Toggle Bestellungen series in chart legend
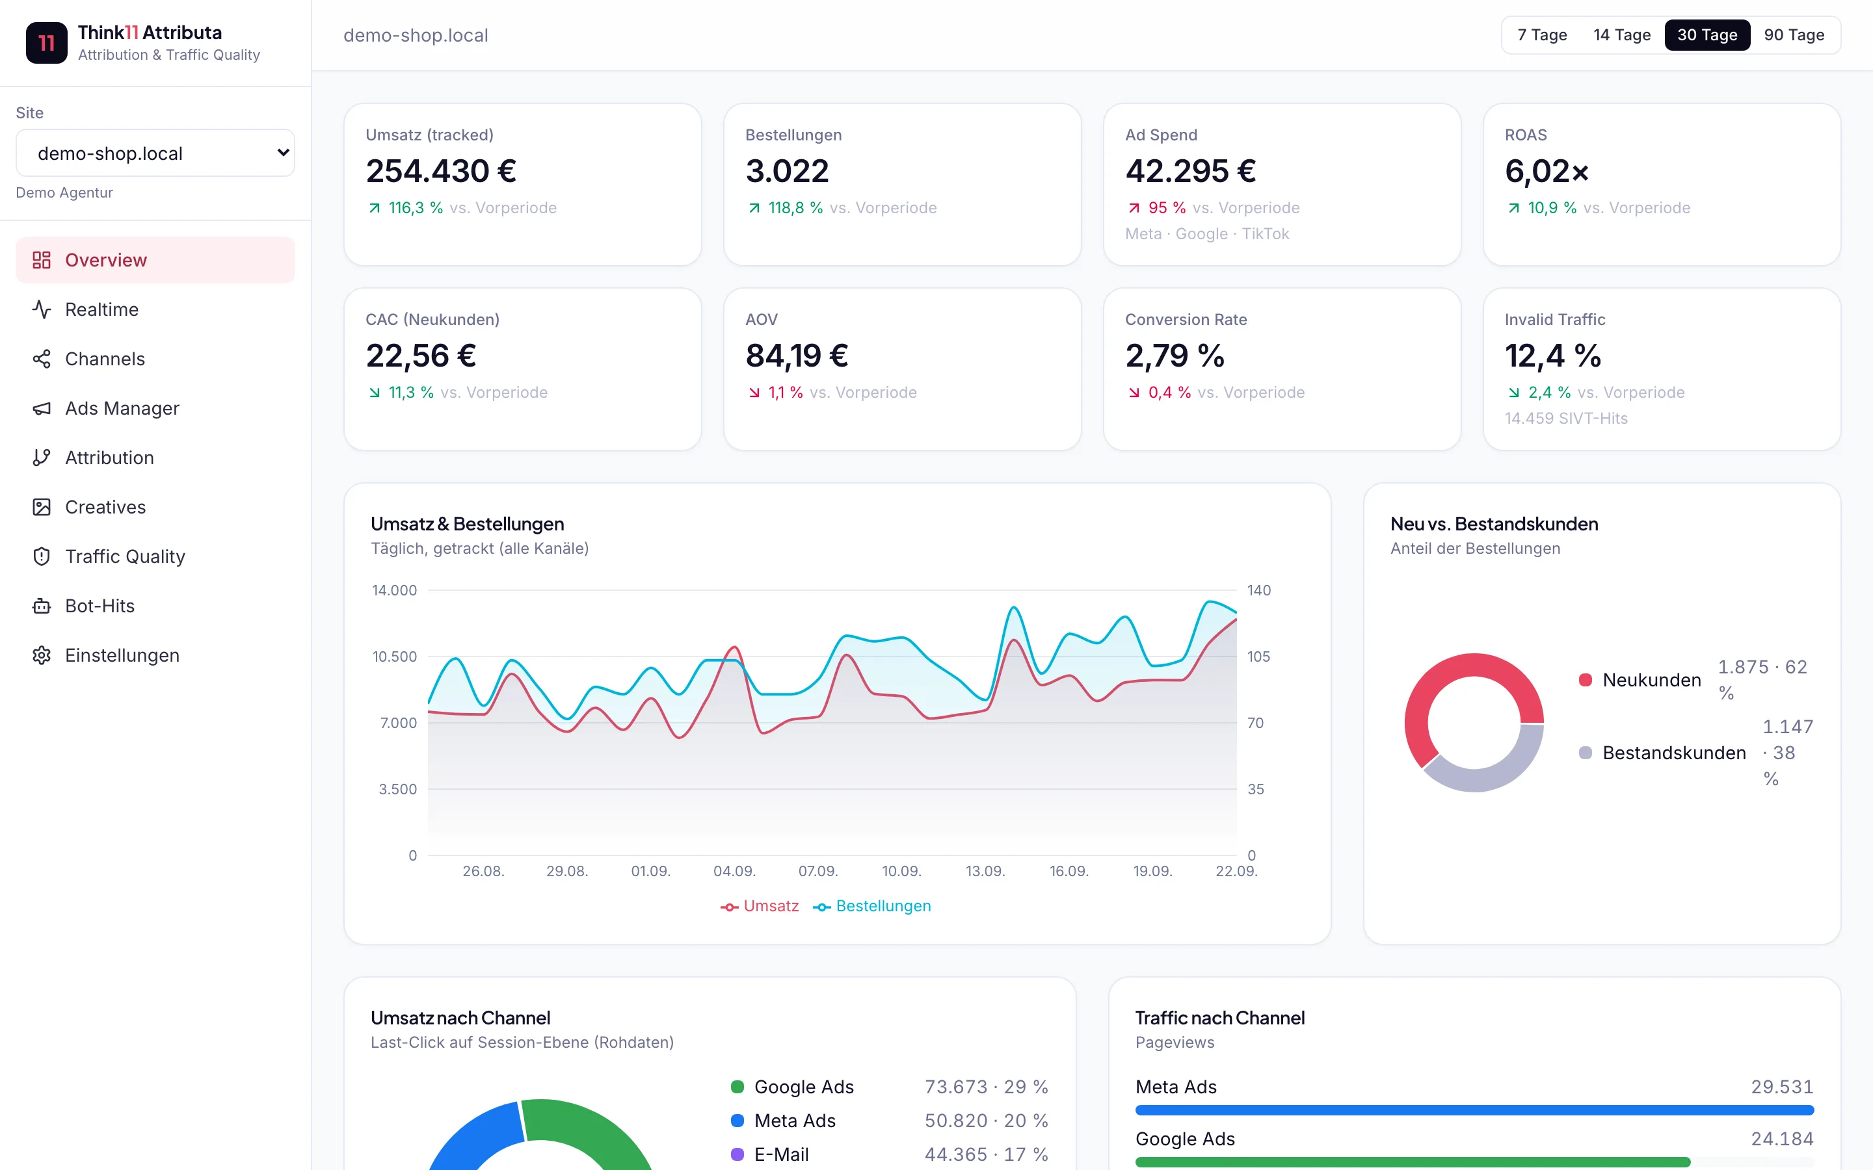 (x=871, y=906)
